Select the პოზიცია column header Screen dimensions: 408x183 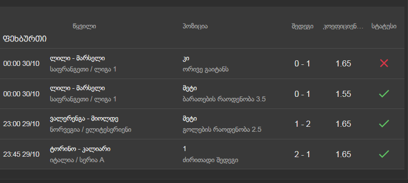click(x=195, y=26)
